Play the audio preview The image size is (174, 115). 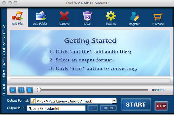tap(13, 90)
